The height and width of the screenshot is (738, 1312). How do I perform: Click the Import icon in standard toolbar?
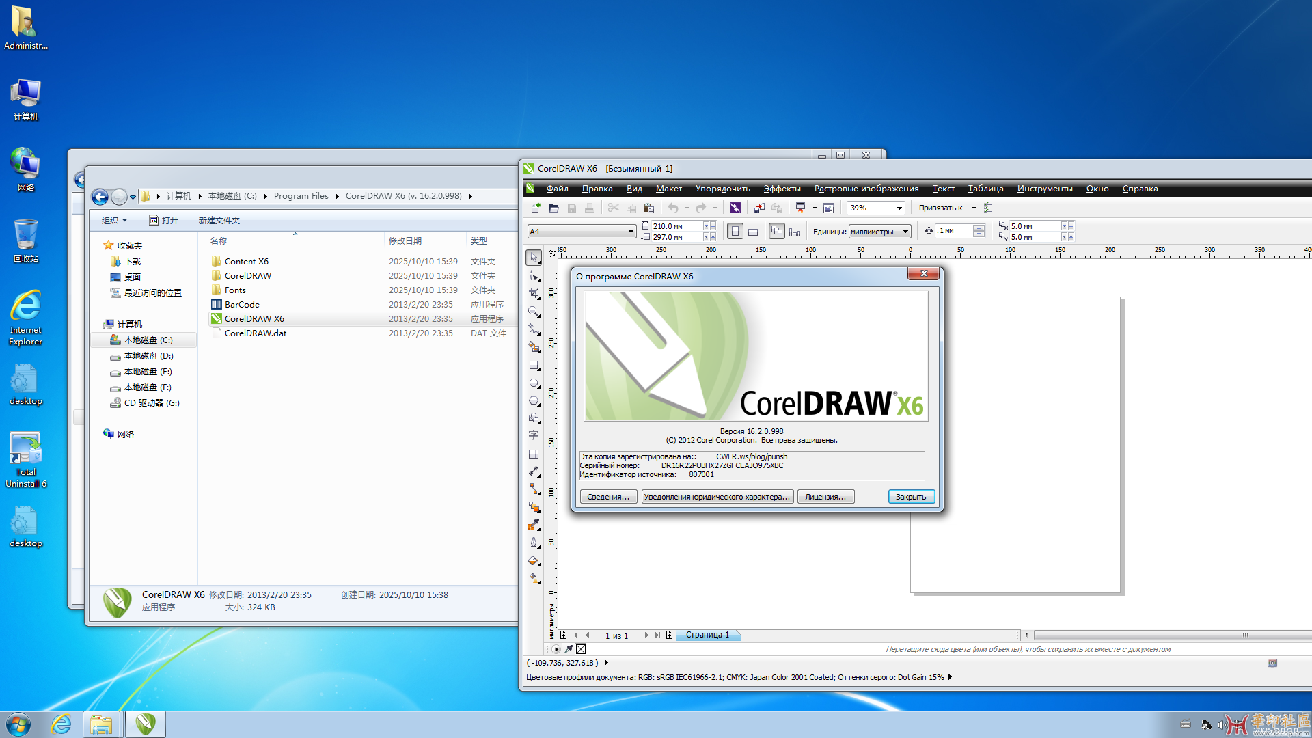[x=759, y=208]
